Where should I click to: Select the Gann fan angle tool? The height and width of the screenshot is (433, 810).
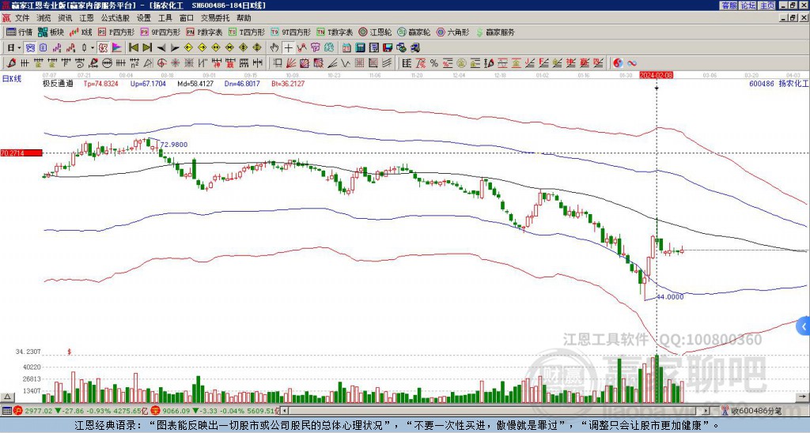pos(291,63)
